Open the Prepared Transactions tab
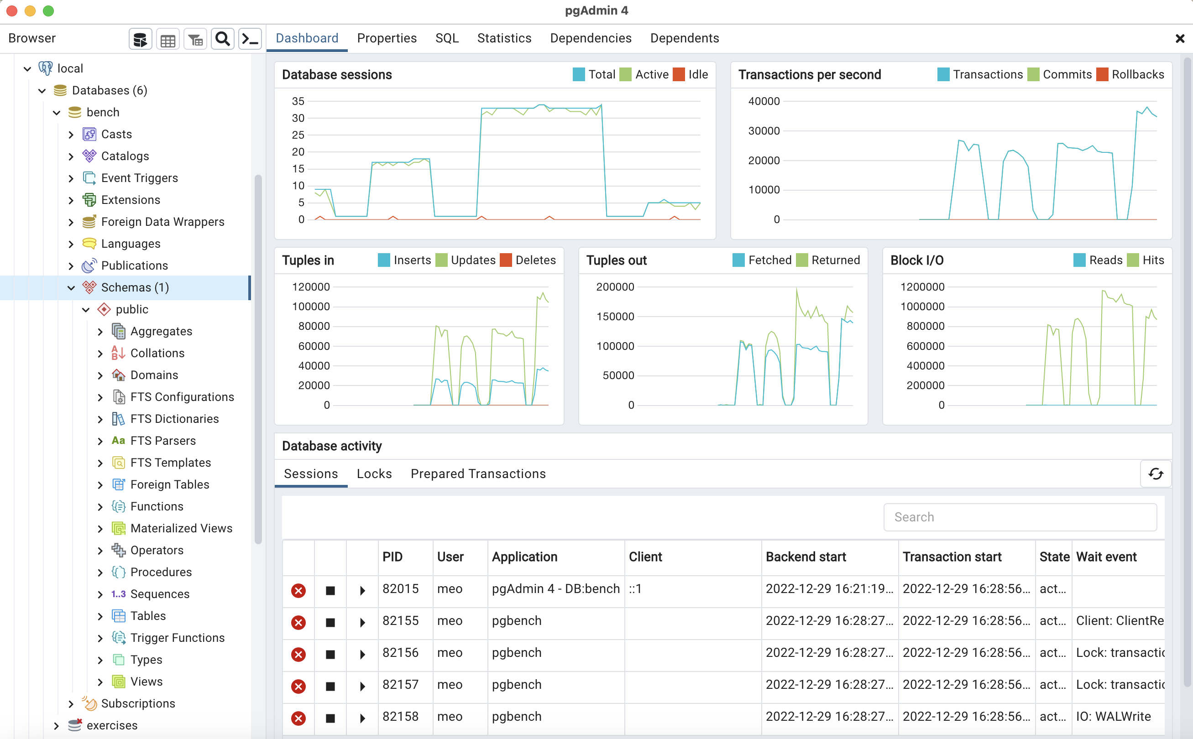Viewport: 1193px width, 739px height. (478, 474)
